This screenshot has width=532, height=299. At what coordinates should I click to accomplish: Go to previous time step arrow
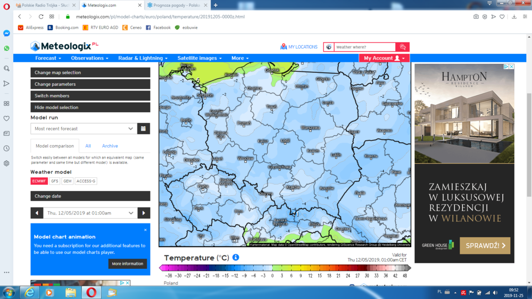37,213
